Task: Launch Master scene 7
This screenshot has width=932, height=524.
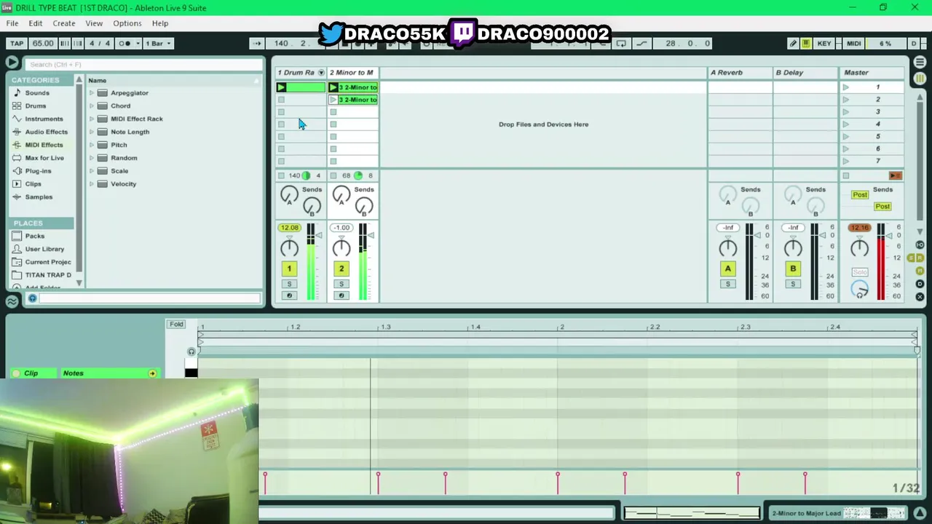Action: (845, 161)
